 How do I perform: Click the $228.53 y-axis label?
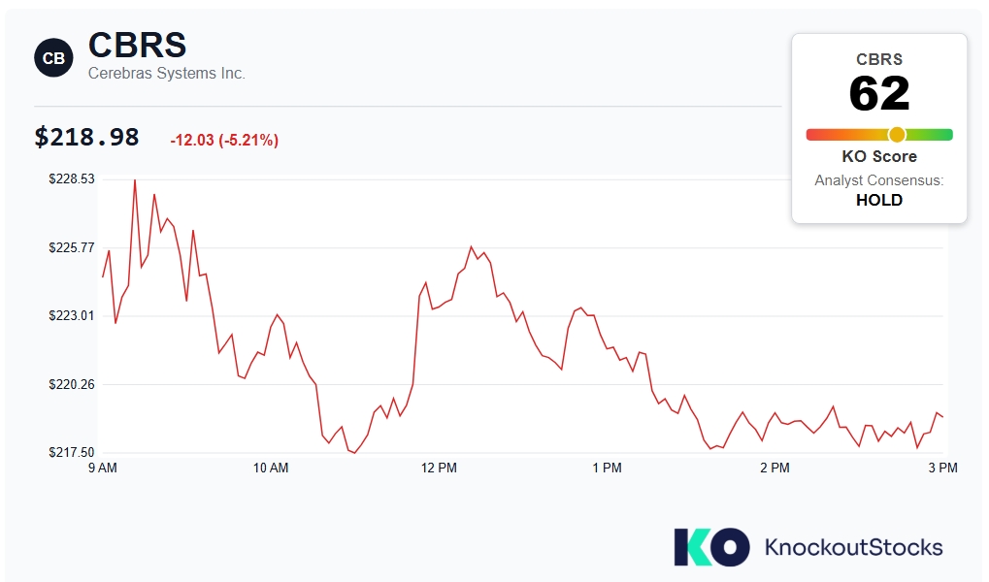(72, 179)
